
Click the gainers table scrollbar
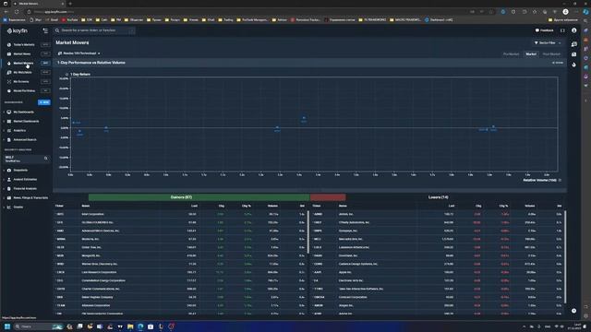308,231
